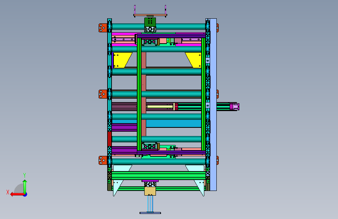Screen dimensions: 338x219
Task: Select the tall light-blue side plate
Action: [213, 104]
